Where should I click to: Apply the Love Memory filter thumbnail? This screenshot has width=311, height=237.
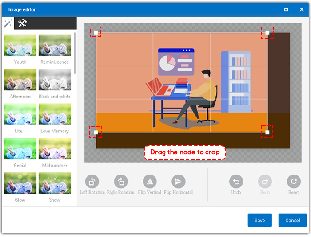(x=55, y=114)
